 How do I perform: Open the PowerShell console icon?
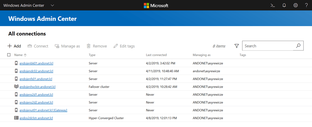pyautogui.click(x=273, y=5)
